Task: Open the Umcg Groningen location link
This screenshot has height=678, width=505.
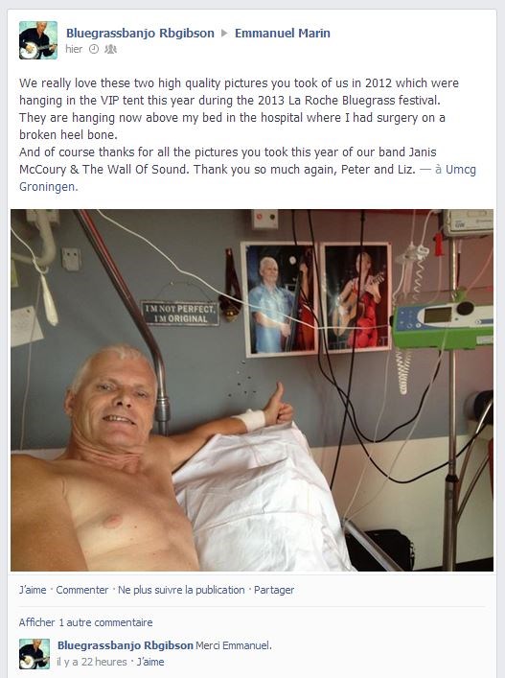Action: click(x=247, y=177)
